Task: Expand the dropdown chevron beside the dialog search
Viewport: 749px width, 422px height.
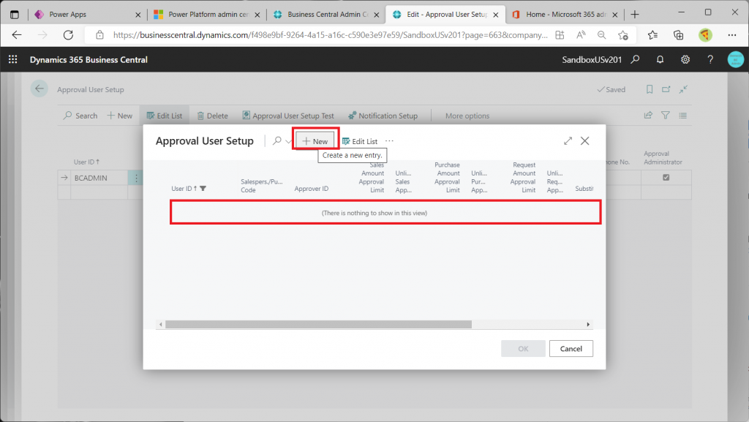Action: tap(288, 141)
